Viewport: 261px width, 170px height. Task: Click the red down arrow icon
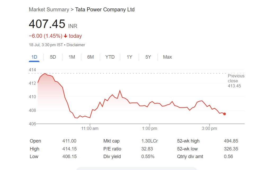[66, 36]
